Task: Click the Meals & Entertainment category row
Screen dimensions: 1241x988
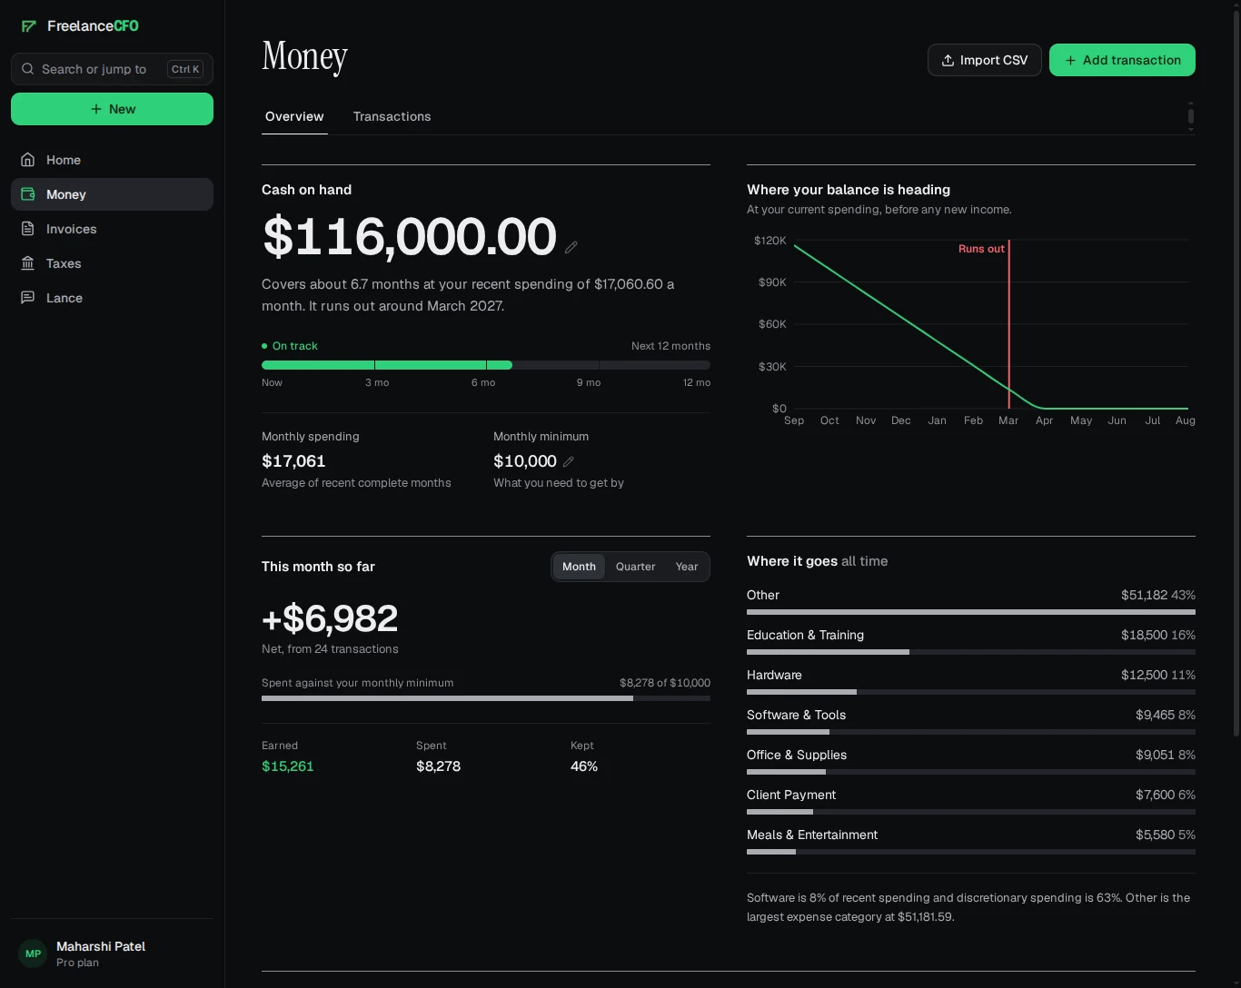Action: tap(971, 841)
